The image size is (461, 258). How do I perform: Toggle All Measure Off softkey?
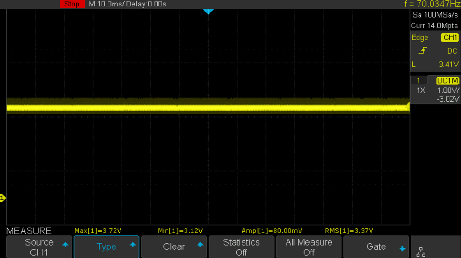309,247
